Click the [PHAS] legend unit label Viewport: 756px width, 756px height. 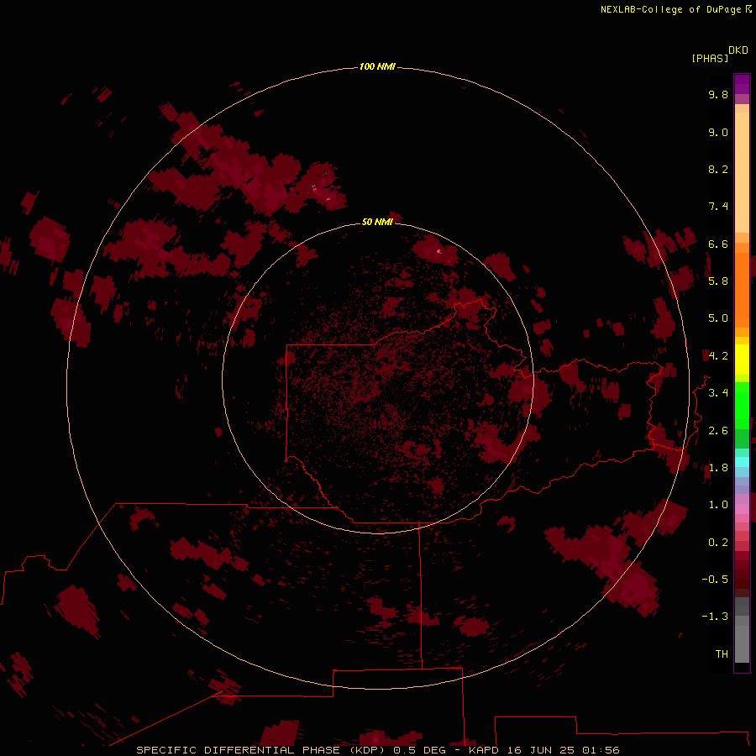710,59
